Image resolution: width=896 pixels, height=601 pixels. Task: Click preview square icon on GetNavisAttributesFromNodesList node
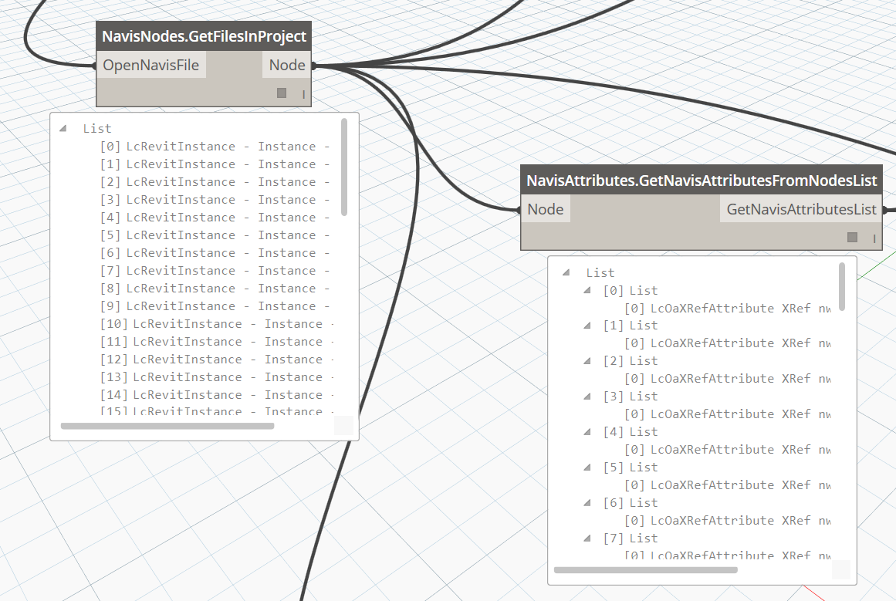(x=852, y=237)
